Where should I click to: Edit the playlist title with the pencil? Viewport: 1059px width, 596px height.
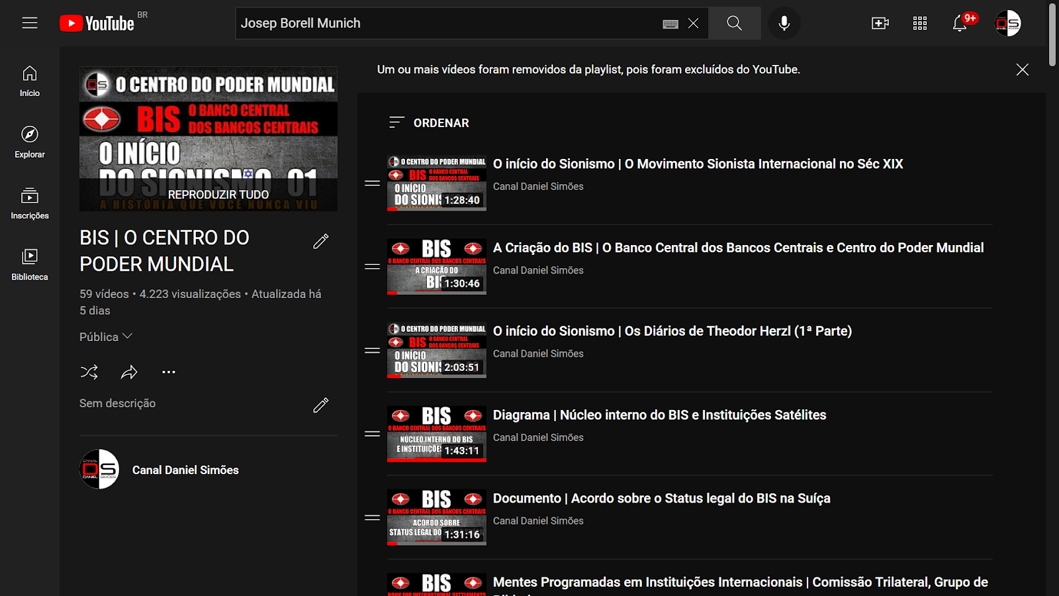320,241
